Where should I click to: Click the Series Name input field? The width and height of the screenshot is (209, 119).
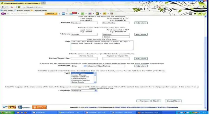tap(84, 58)
